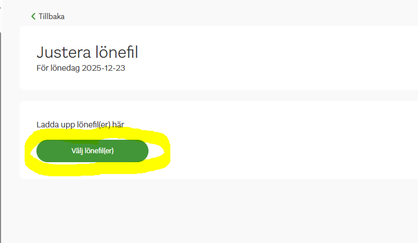Click the word Tillbaka next to chevron
This screenshot has width=418, height=243.
(x=52, y=16)
